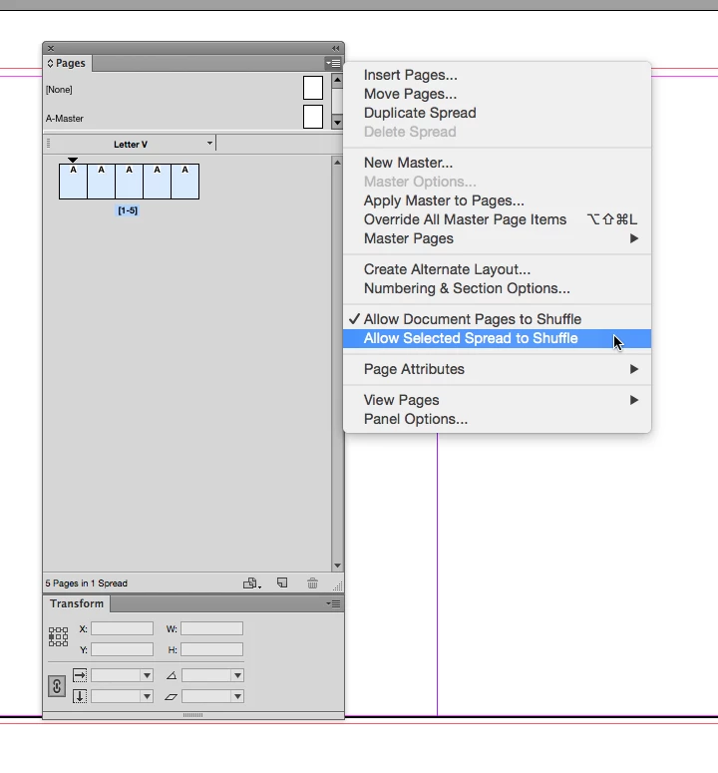The width and height of the screenshot is (718, 773).
Task: Open the Letter V layout dropdown
Action: [209, 144]
